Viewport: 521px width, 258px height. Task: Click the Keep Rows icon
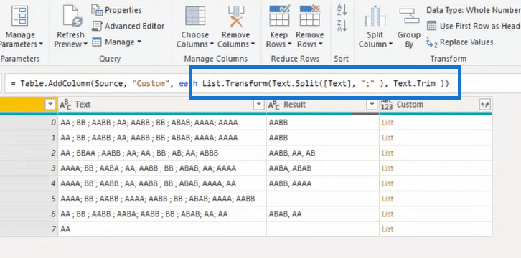click(279, 16)
